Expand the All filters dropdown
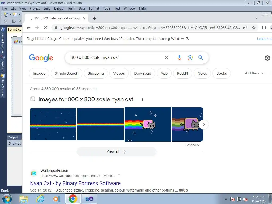Screen dimensions: 272x204 click(254, 73)
